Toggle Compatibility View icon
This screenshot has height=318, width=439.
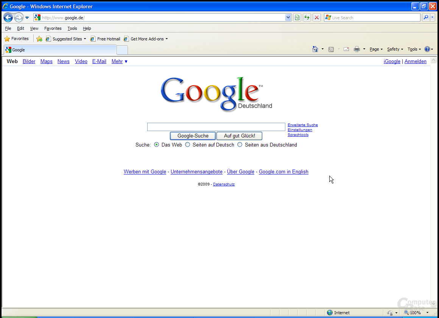[297, 18]
